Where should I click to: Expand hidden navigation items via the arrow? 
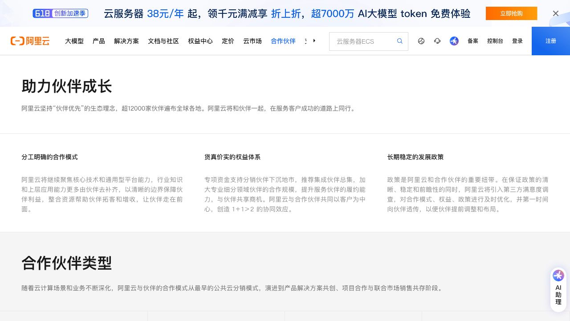(x=314, y=41)
